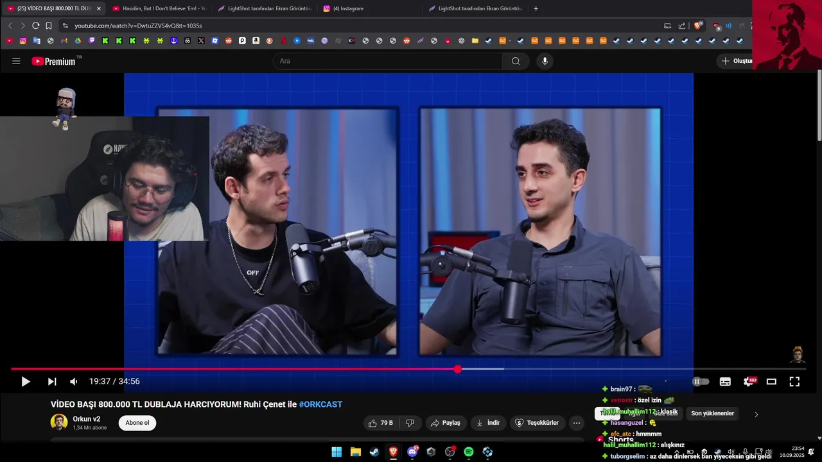Open YouTube hamburger guide menu
This screenshot has width=822, height=462.
coord(16,61)
